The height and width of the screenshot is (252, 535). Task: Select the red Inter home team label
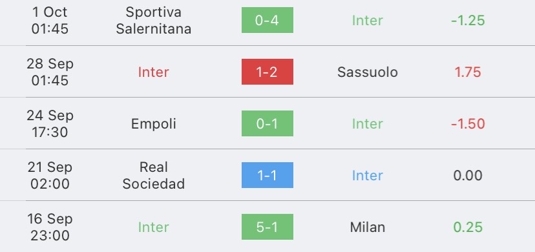154,72
